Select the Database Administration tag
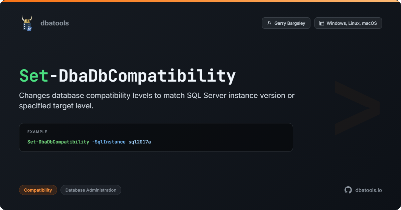 pos(91,190)
